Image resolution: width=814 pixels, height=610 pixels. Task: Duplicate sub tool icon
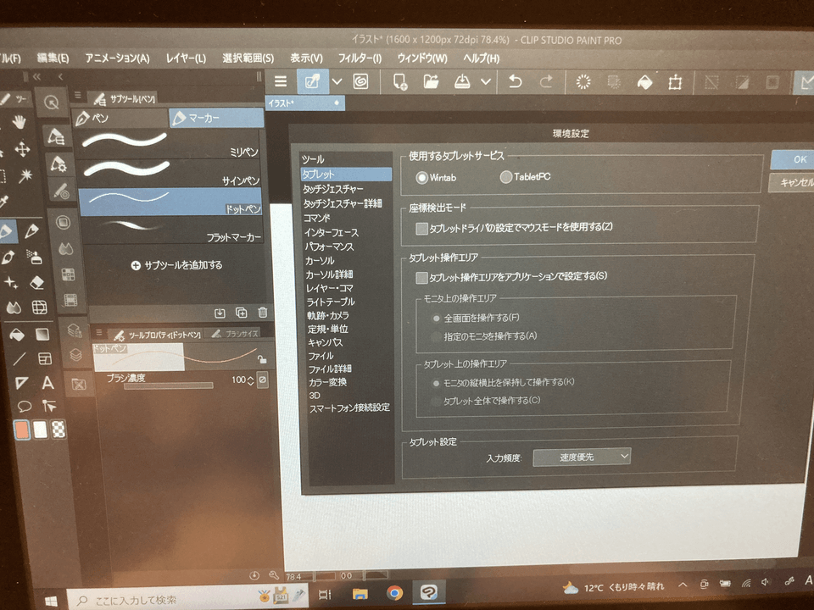point(242,313)
